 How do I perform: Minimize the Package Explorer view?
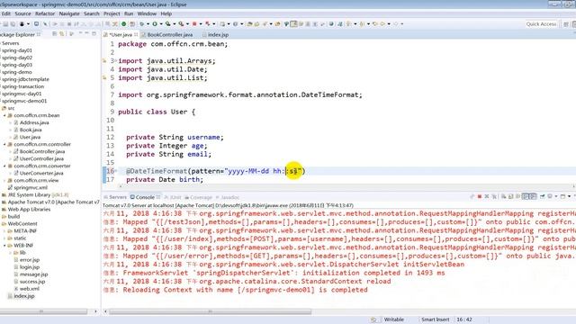tap(87, 34)
